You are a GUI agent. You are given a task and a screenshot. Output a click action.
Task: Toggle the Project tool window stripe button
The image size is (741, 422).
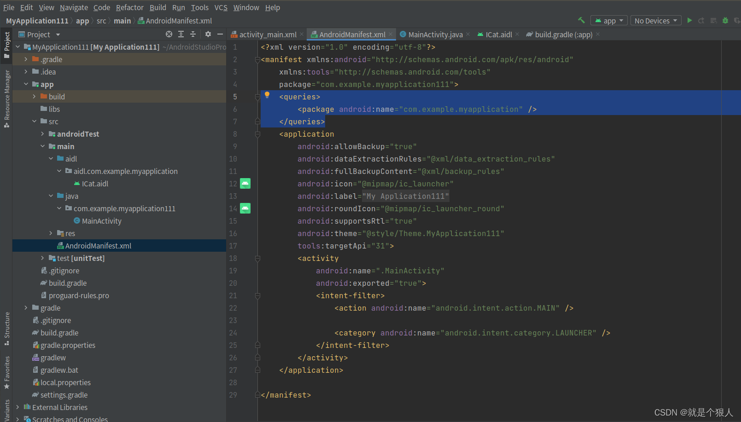pyautogui.click(x=6, y=45)
